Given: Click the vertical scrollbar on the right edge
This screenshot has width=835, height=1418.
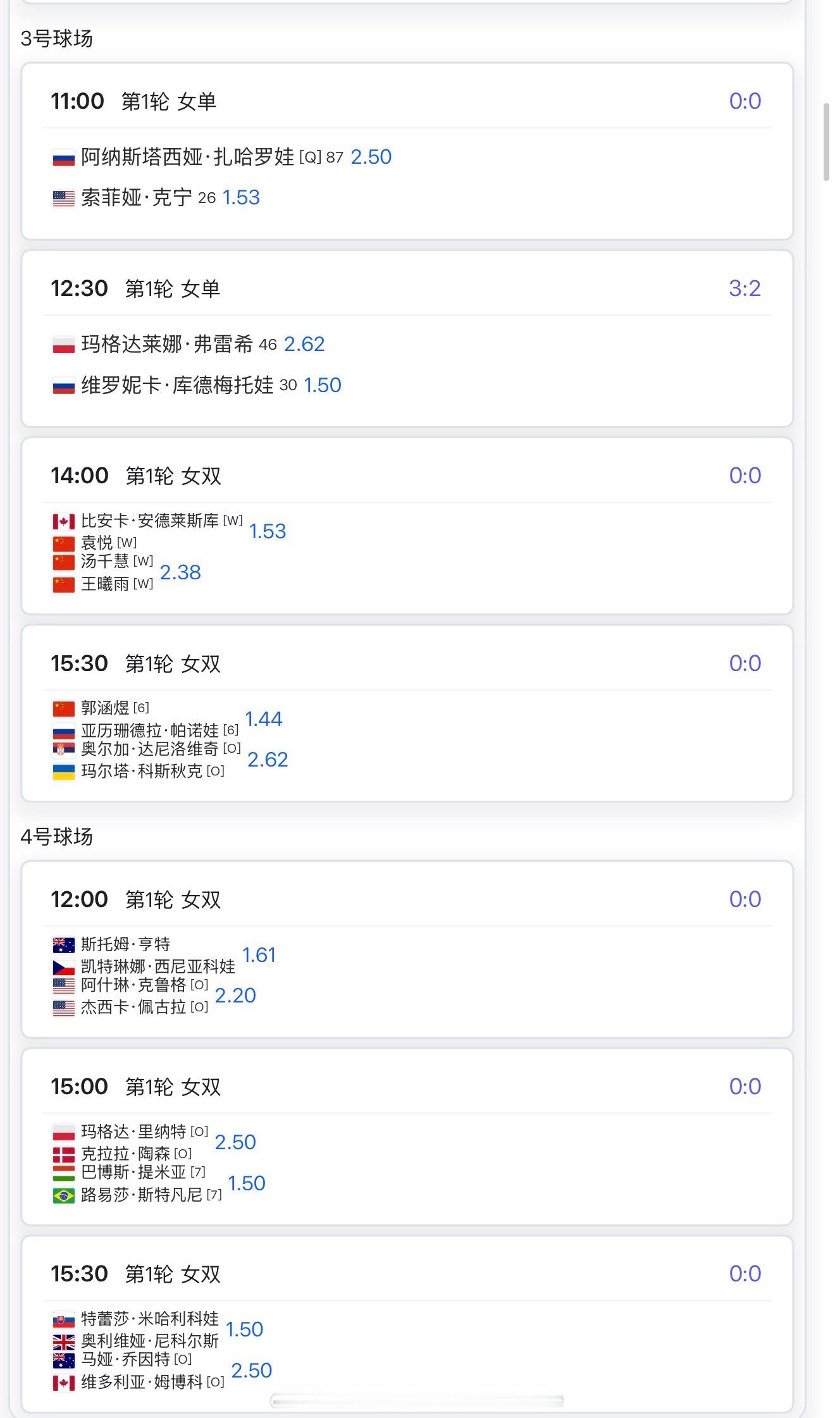Looking at the screenshot, I should coord(826,142).
